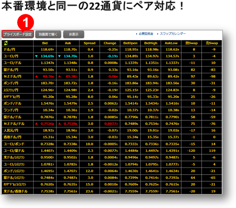The image size is (236, 208).
Task: Select the ユーロ/ドル currency pair
Action: pos(12,63)
